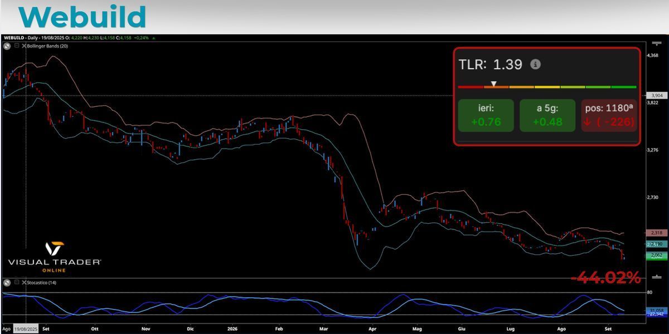
Task: Click the 19/08/2025 date cursor label
Action: (26, 328)
